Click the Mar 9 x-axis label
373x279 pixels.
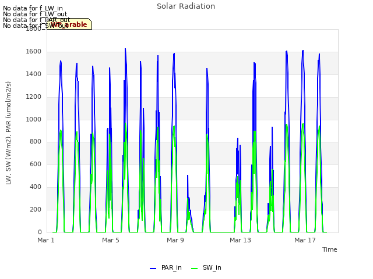(175, 240)
